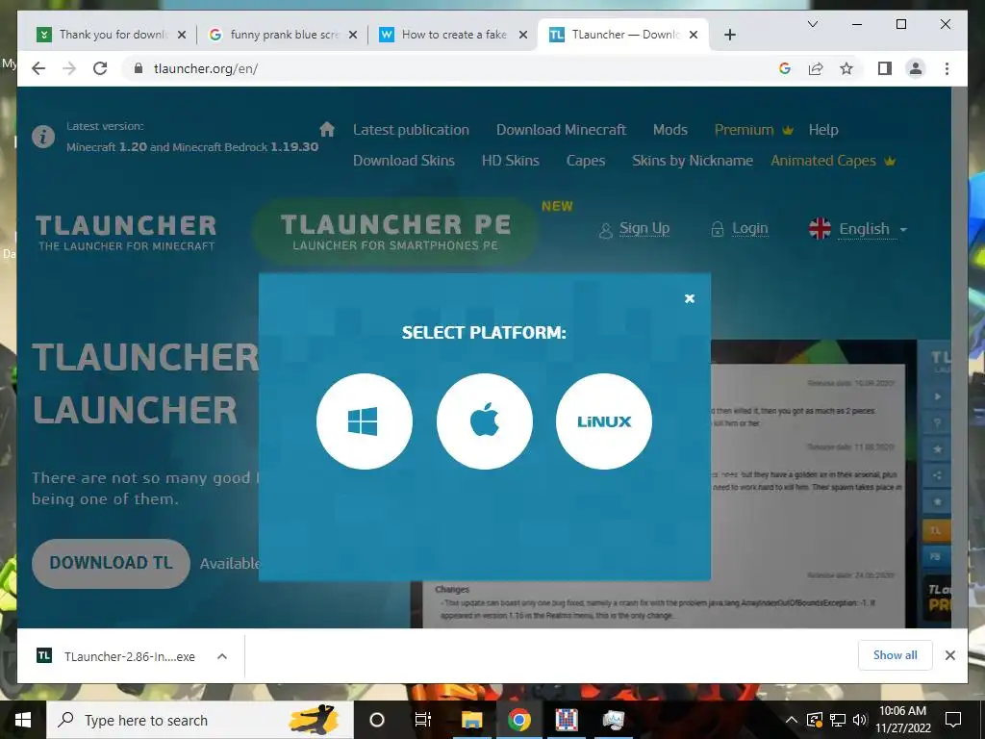This screenshot has width=985, height=739.
Task: Open the Help menu item
Action: [x=823, y=130]
